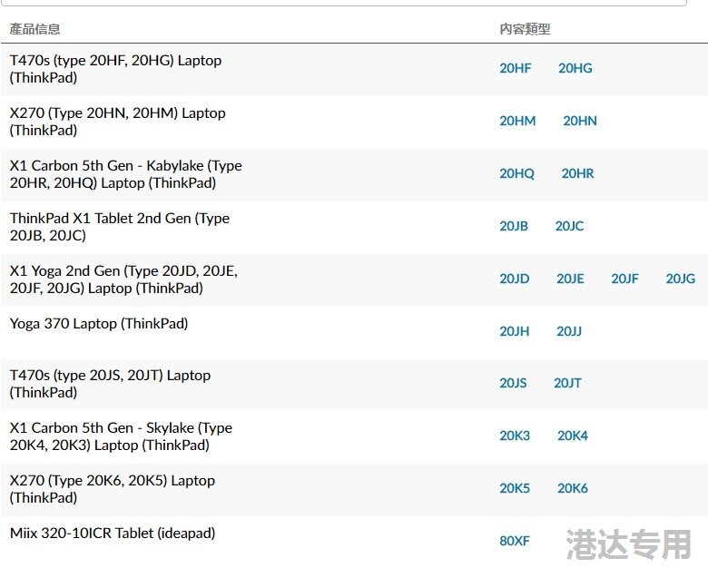The width and height of the screenshot is (708, 568).
Task: Select Miix 320-10ICR Tablet (ideapad) text
Action: (113, 534)
